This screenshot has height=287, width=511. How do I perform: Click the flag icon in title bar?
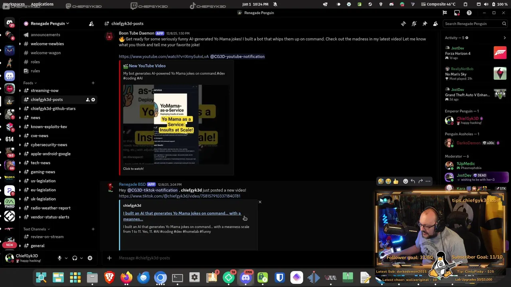click(445, 13)
